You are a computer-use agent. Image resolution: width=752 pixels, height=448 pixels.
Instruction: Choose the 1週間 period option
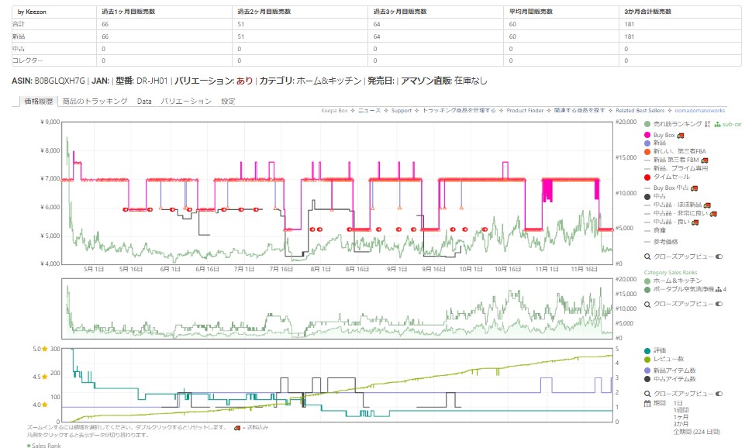pos(682,410)
